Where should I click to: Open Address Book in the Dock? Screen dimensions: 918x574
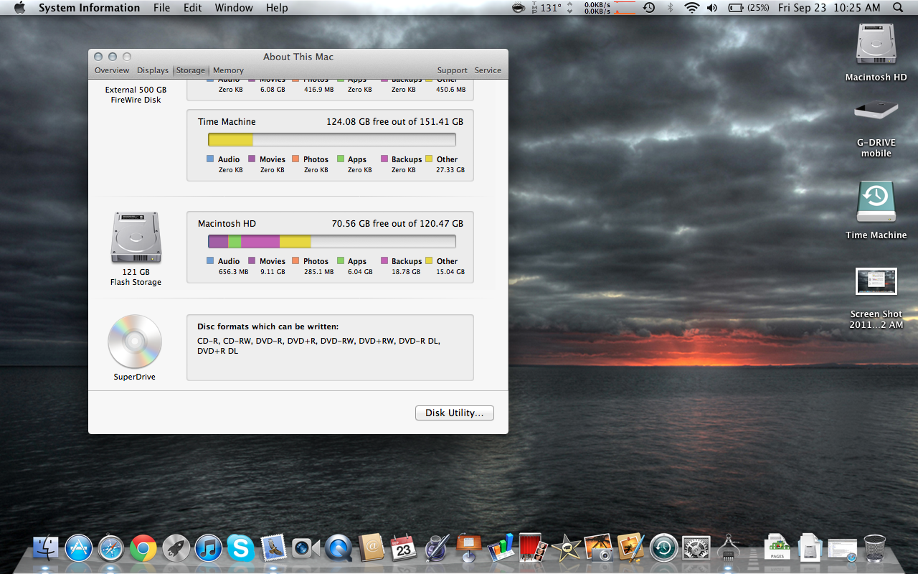[x=372, y=549]
